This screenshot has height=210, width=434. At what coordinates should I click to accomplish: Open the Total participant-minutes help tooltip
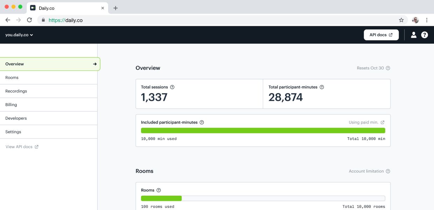tap(322, 87)
